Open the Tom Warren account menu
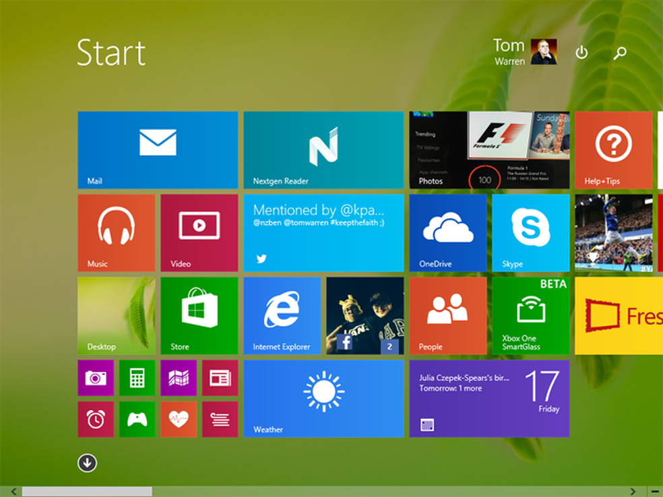The width and height of the screenshot is (663, 497). (525, 52)
